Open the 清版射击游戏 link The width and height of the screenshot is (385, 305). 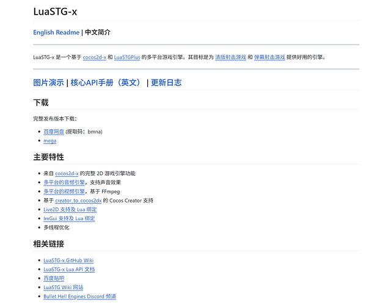click(x=230, y=57)
